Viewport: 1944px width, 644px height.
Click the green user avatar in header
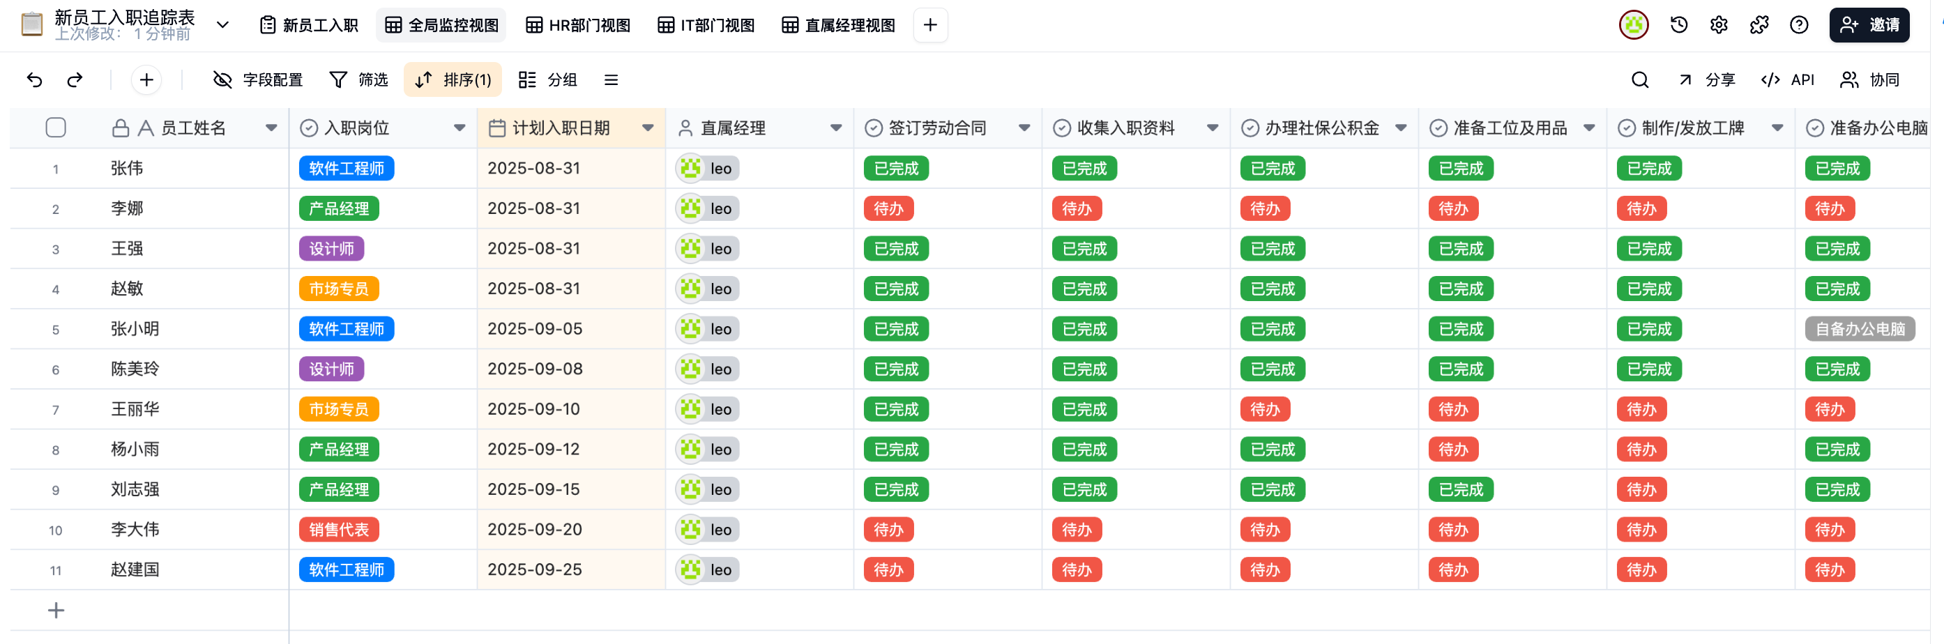click(x=1634, y=25)
